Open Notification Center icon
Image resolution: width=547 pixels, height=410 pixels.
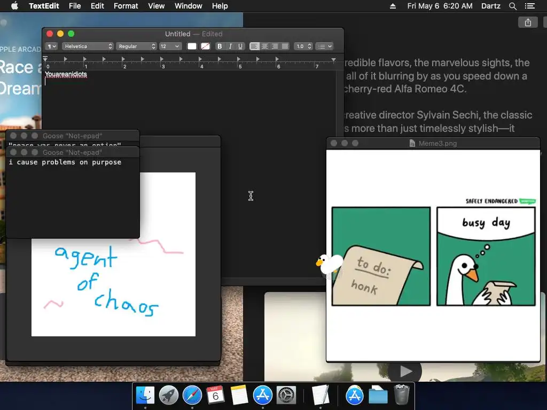coord(530,6)
